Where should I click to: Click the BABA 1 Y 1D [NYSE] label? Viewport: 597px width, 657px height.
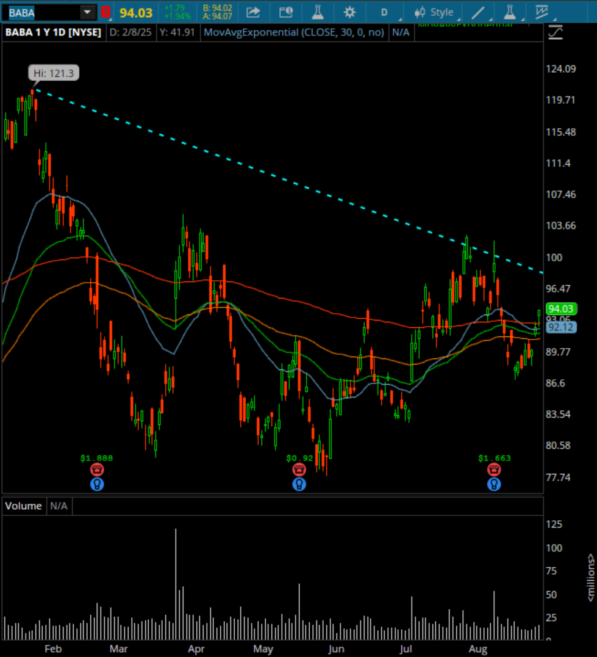(53, 33)
